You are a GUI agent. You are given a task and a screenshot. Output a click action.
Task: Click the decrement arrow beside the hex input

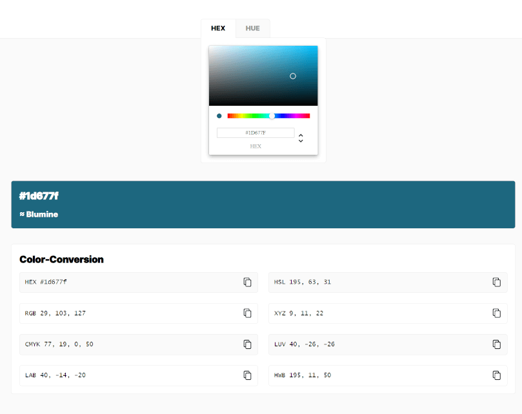[301, 140]
